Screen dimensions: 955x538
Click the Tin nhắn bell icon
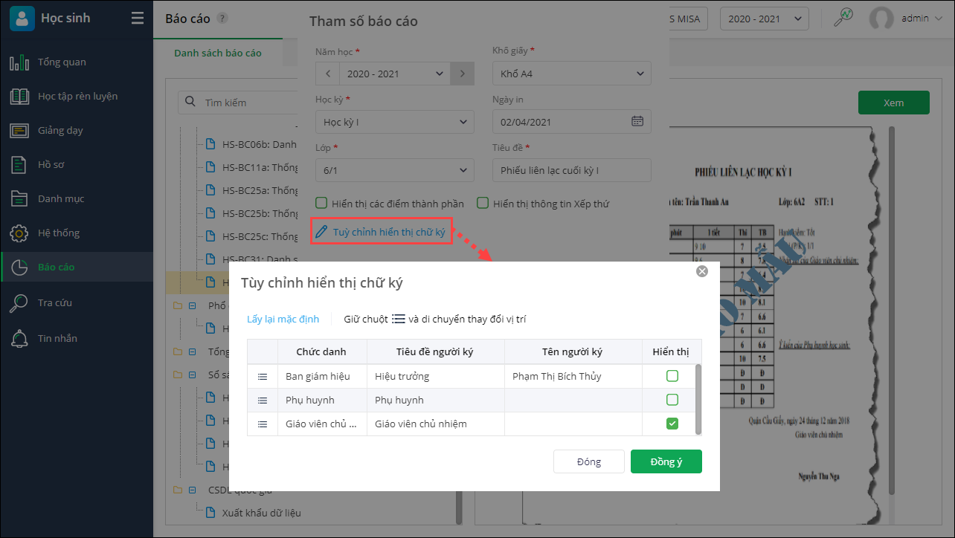tap(19, 339)
